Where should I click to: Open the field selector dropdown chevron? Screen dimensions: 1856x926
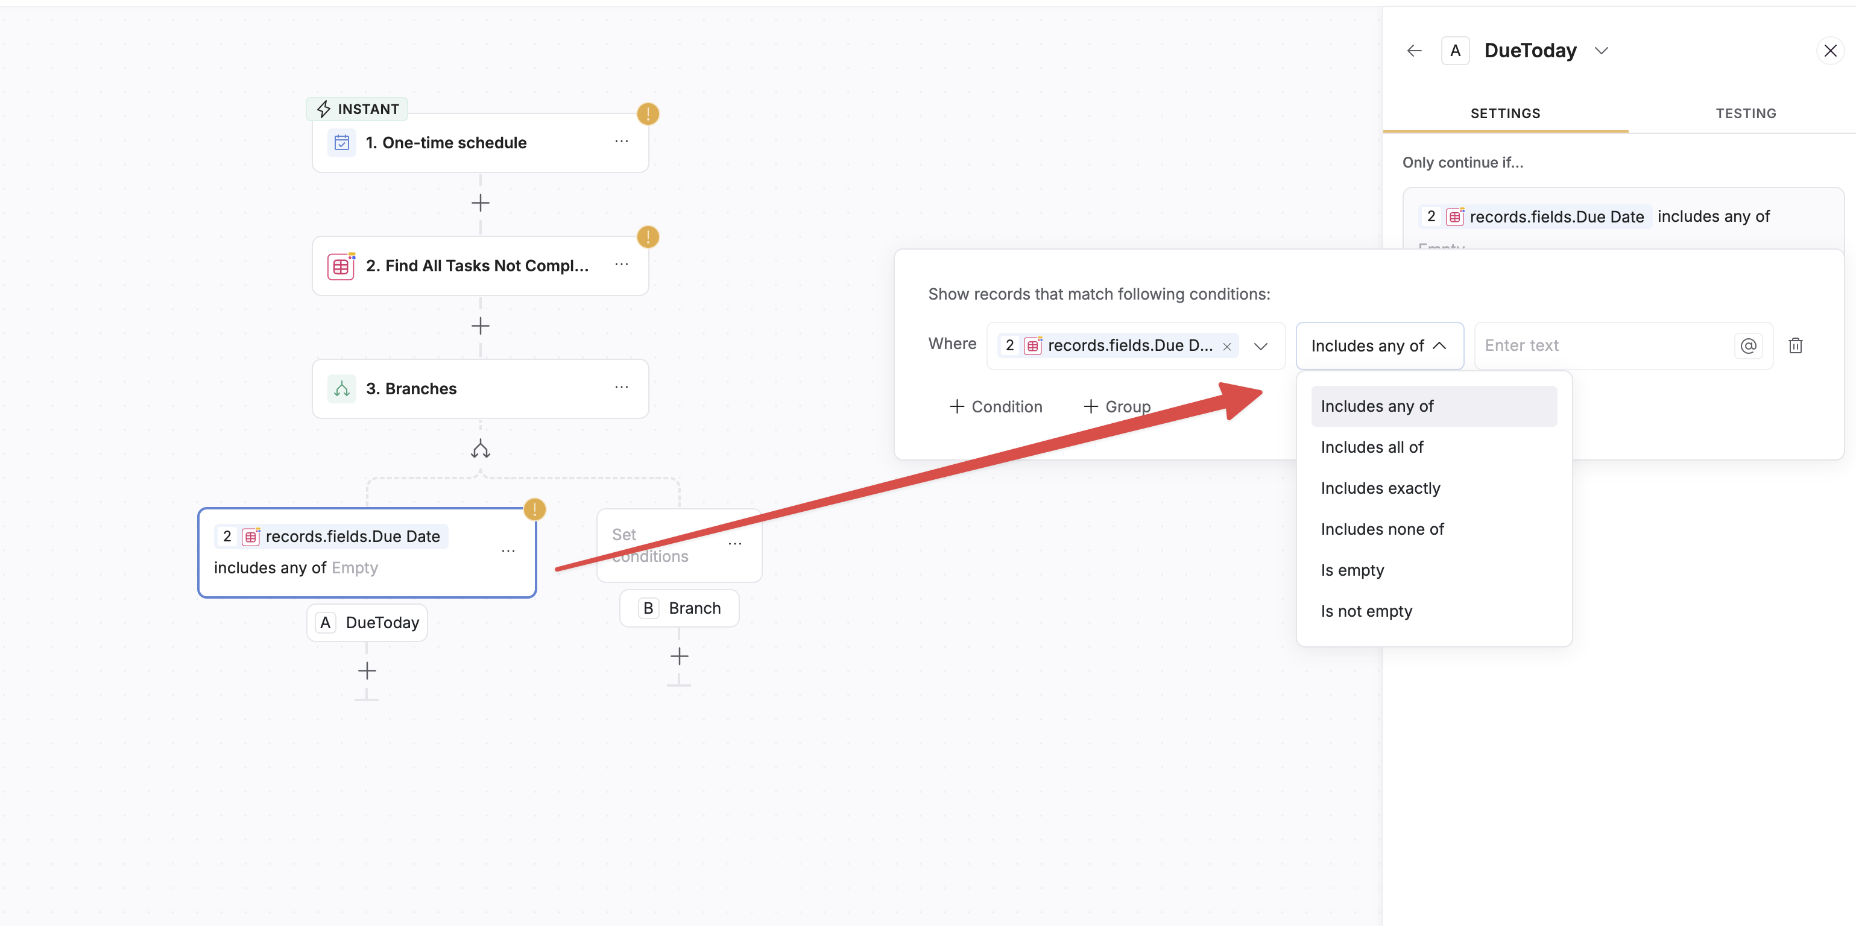1260,347
